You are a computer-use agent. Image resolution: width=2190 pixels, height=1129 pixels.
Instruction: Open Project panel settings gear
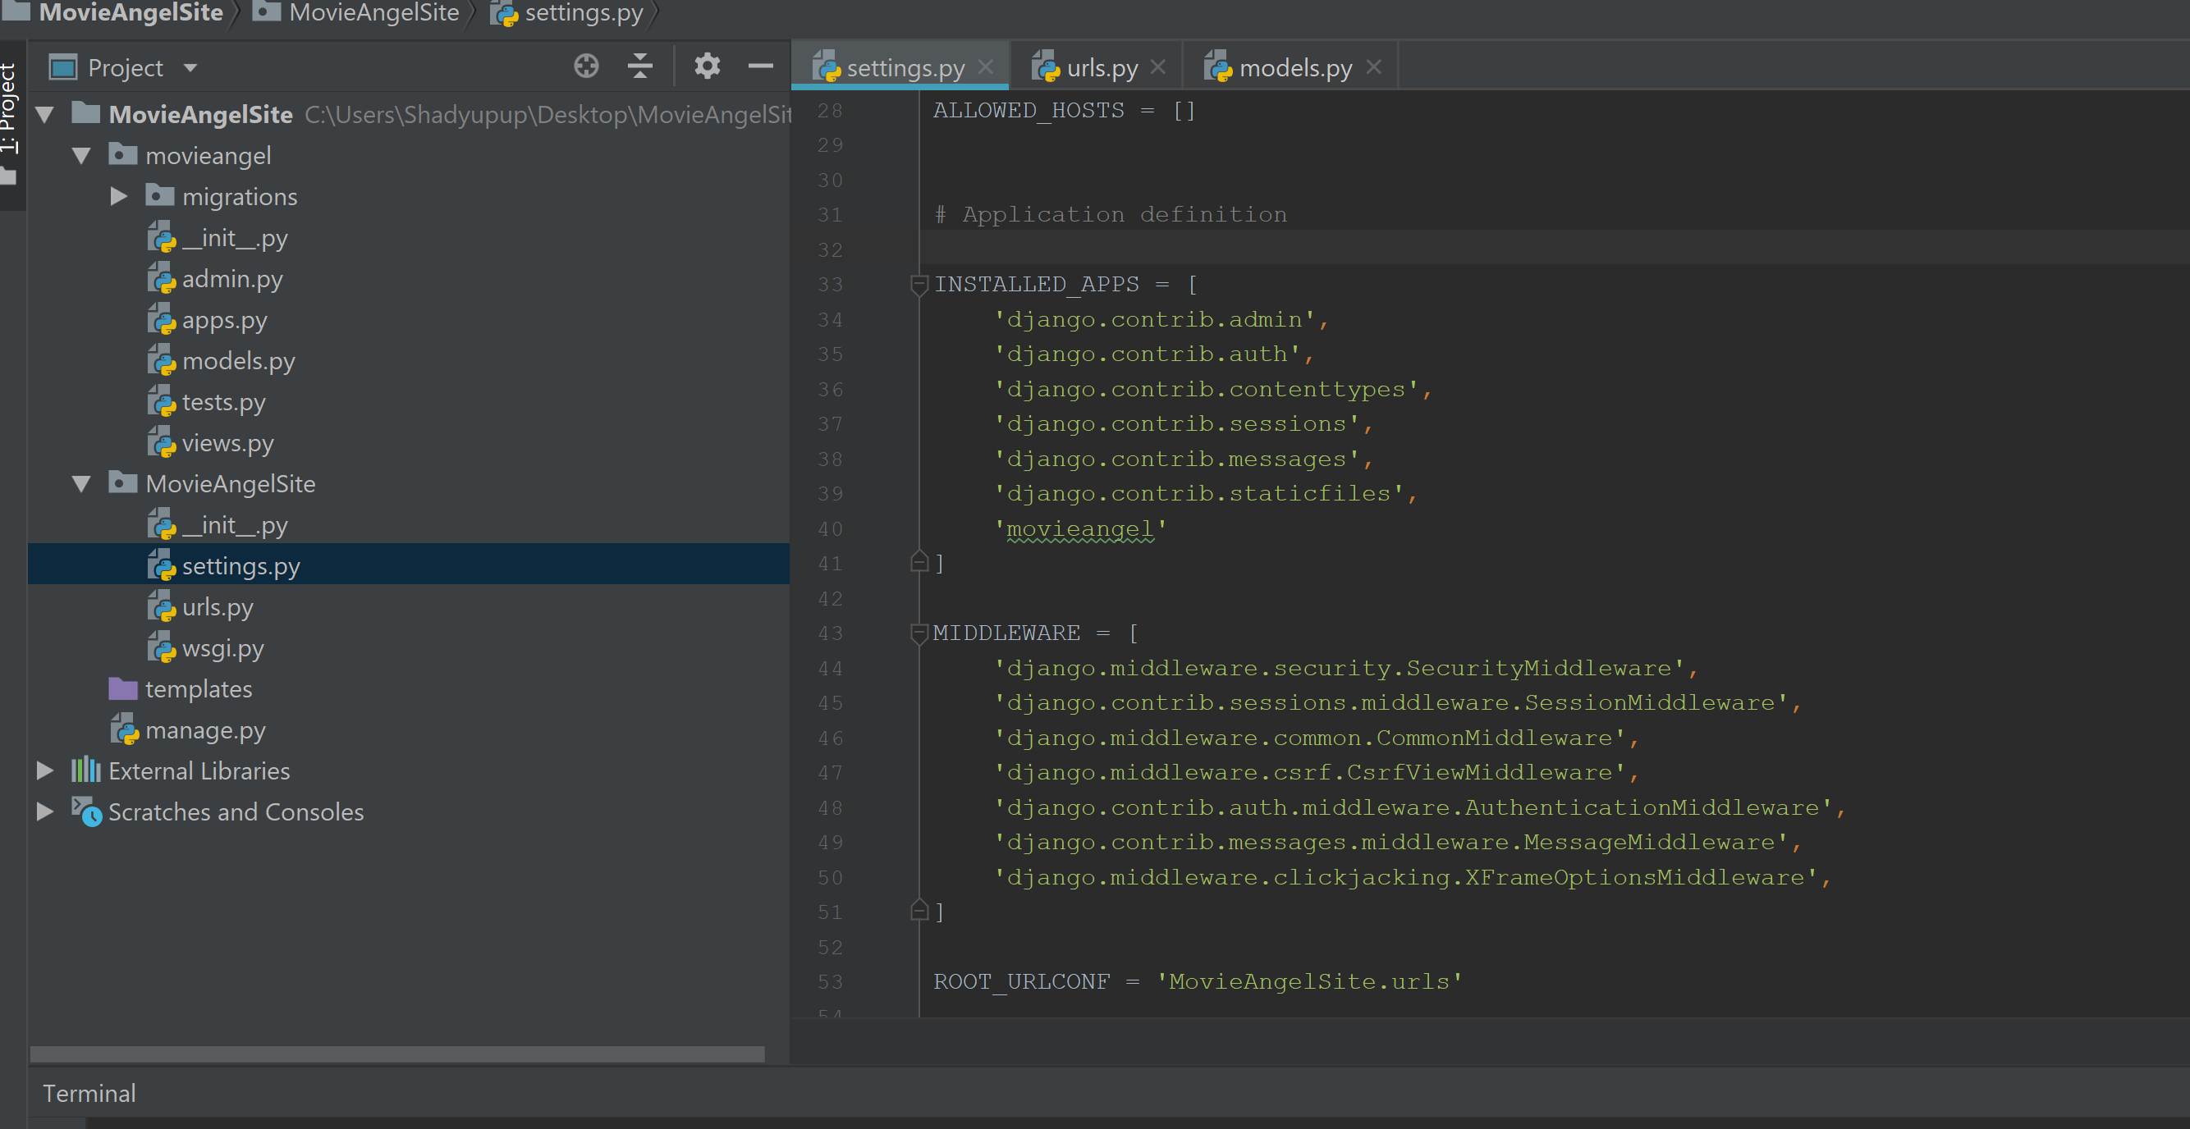click(707, 66)
